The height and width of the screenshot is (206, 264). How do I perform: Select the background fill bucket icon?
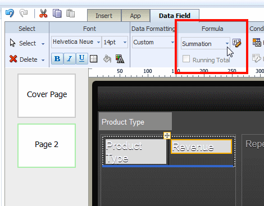coord(107,59)
